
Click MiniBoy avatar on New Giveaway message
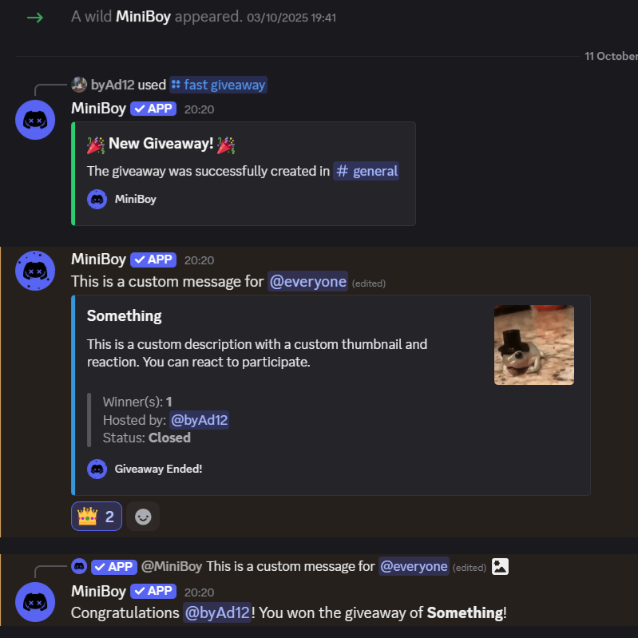(35, 120)
